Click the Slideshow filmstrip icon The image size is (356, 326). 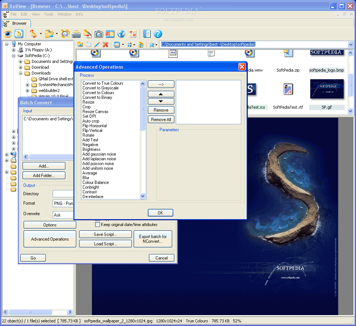(110, 34)
